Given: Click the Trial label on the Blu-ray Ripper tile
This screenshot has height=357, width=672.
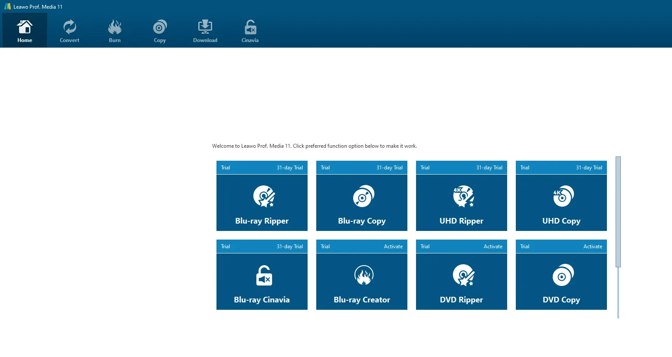Looking at the screenshot, I should point(226,168).
